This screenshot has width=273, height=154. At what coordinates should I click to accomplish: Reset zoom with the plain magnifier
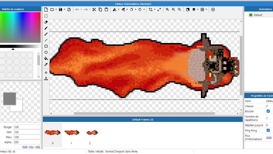coord(179,9)
